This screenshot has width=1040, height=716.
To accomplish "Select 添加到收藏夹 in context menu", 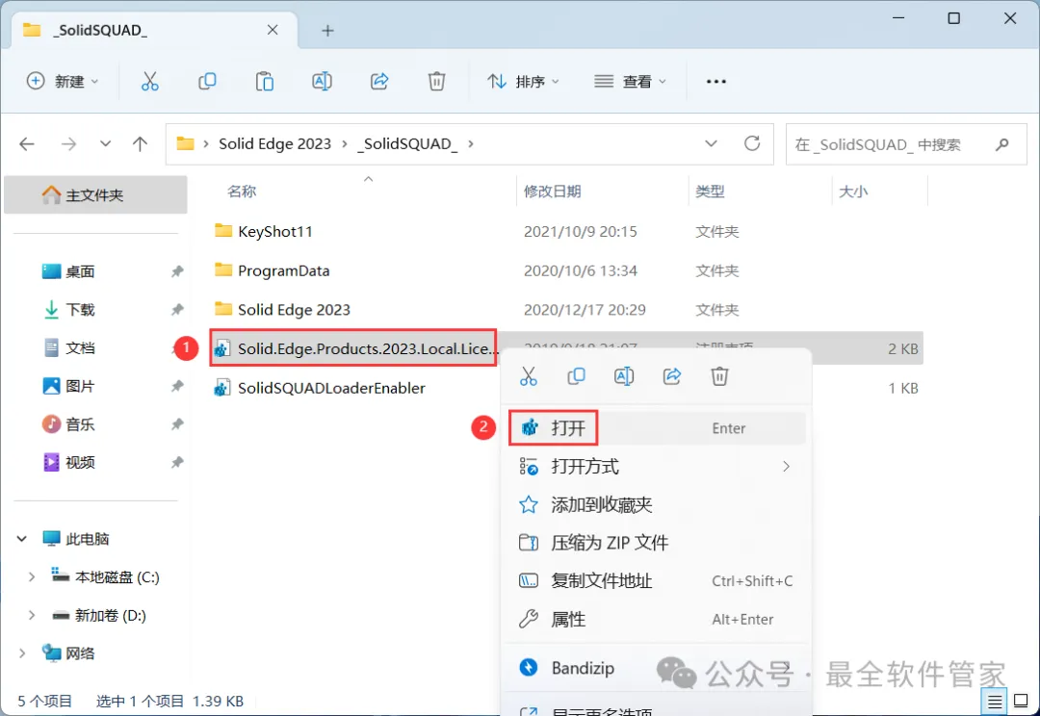I will pos(658,505).
